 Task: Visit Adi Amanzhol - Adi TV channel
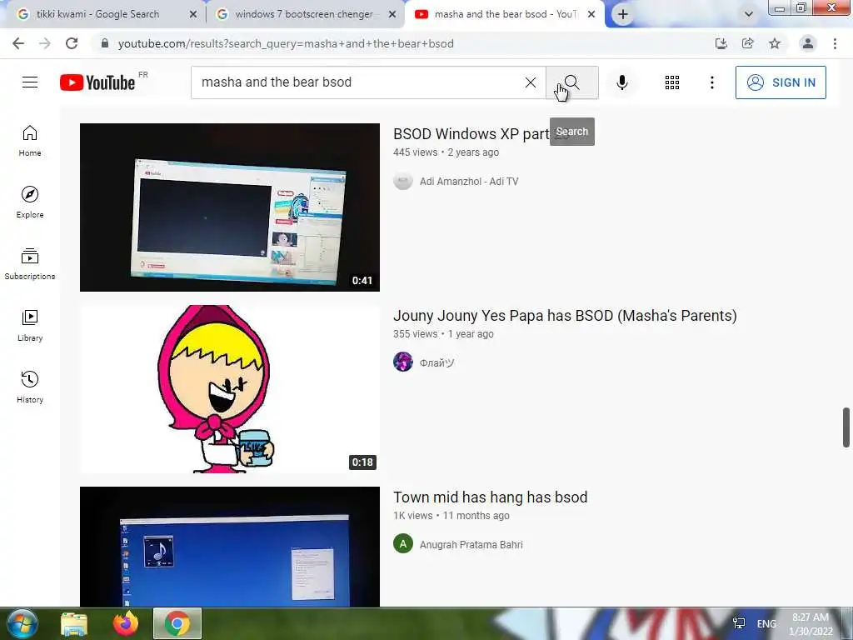point(469,181)
